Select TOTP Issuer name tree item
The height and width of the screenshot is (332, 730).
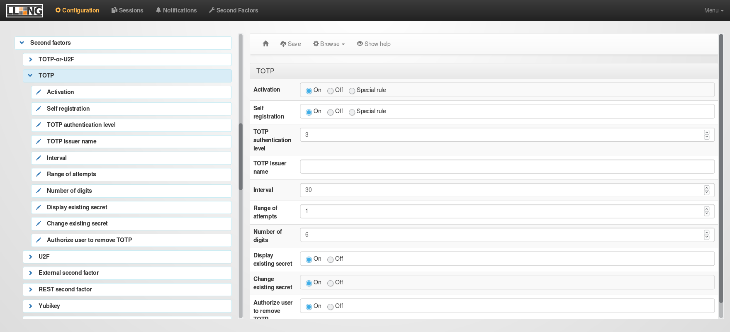tap(131, 141)
